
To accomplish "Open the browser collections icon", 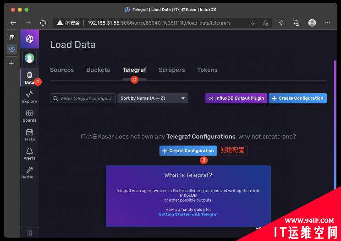I will coord(297,23).
